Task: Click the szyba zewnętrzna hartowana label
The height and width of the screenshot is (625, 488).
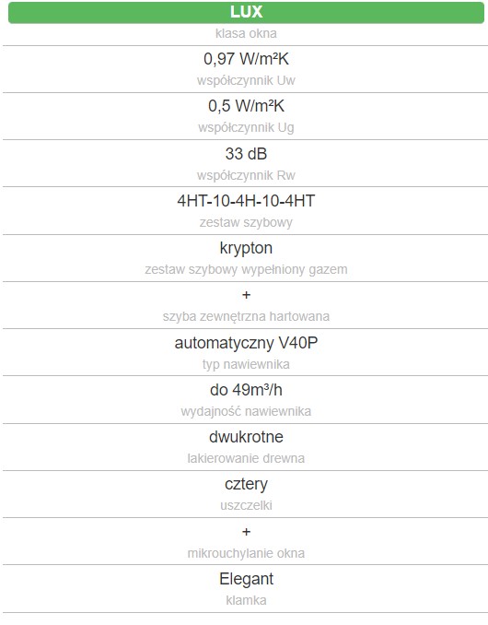Action: (246, 316)
